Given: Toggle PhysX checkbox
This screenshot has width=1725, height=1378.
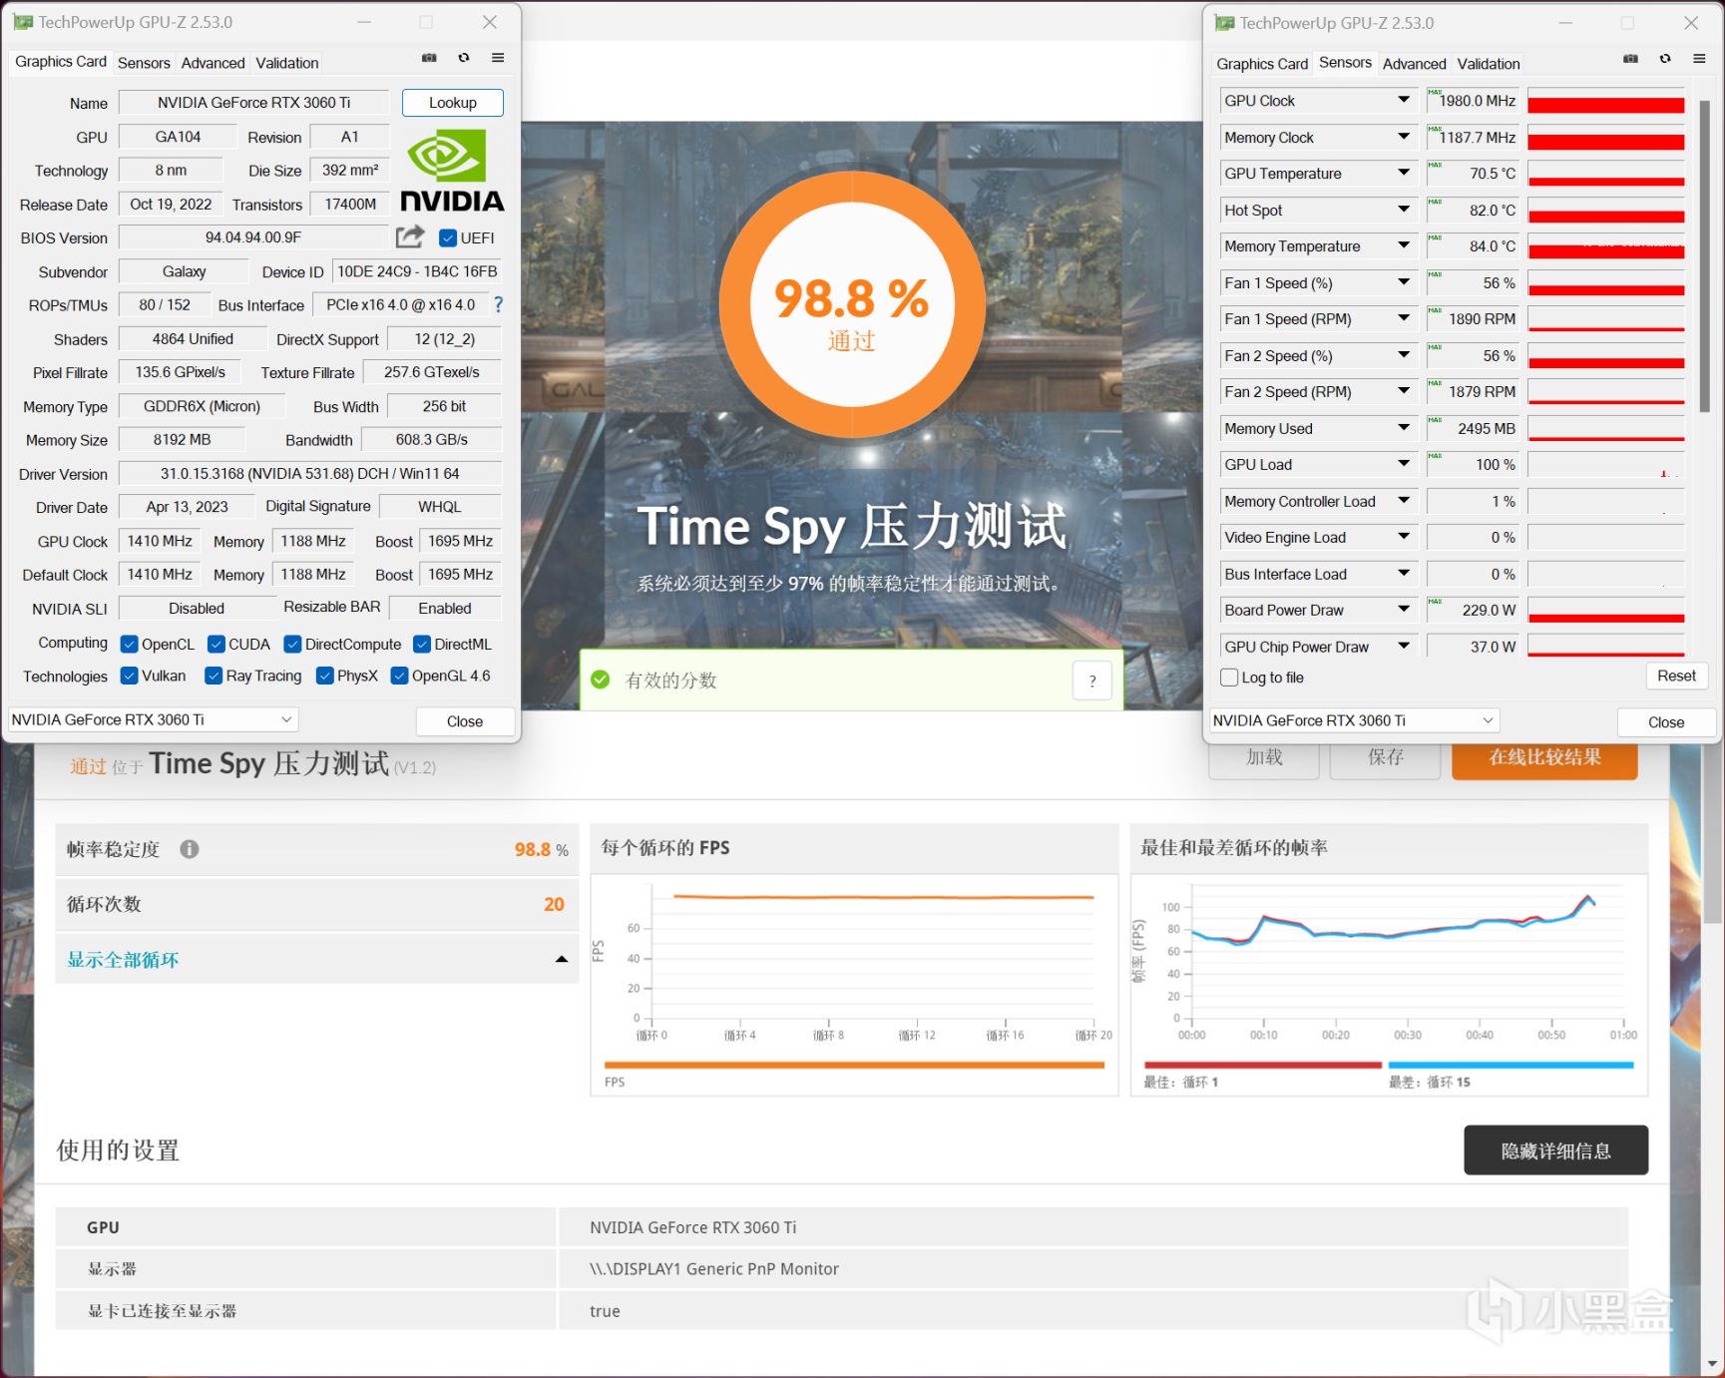Looking at the screenshot, I should point(324,676).
